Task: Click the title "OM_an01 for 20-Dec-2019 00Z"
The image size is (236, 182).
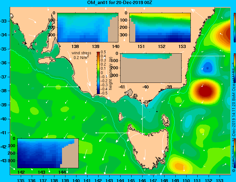Action: tap(120, 3)
